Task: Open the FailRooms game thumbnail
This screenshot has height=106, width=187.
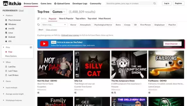Action: coord(166,65)
